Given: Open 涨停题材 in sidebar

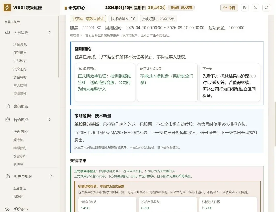Looking at the screenshot, I should pos(20,53).
